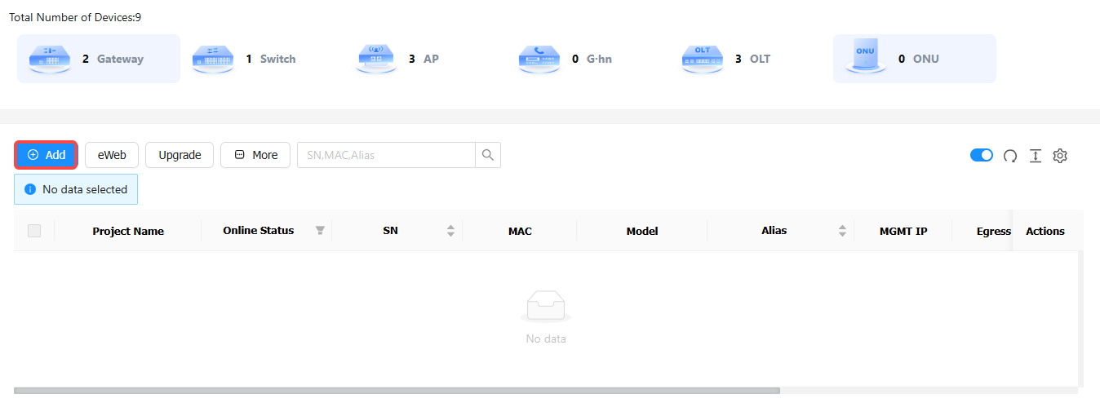Click the Add device button

47,155
